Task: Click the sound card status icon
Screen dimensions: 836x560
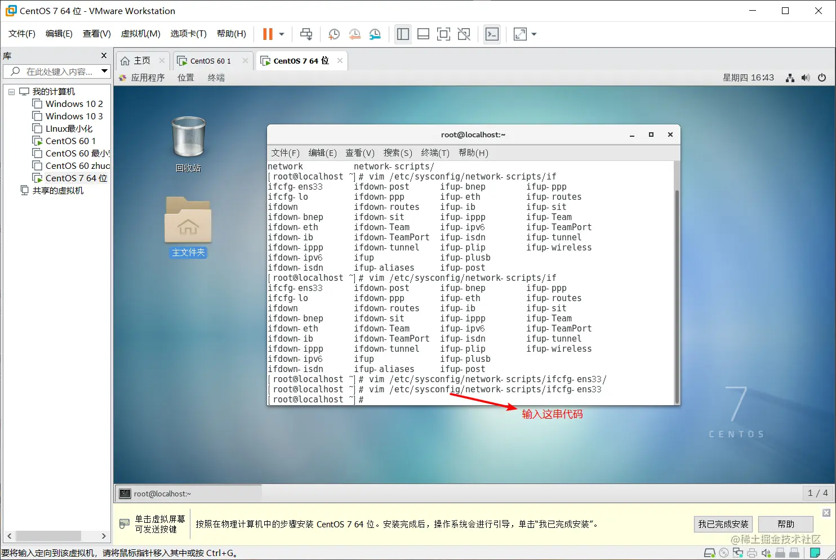Action: click(766, 553)
